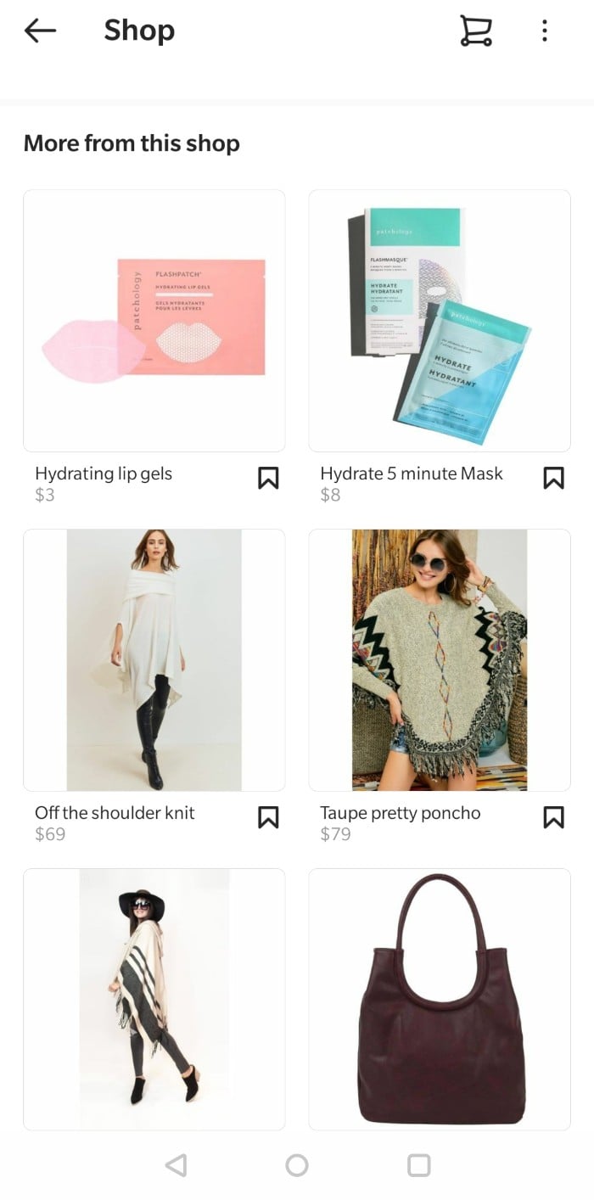Save Taupe pretty poncho with bookmark icon
The height and width of the screenshot is (1200, 594).
point(553,817)
